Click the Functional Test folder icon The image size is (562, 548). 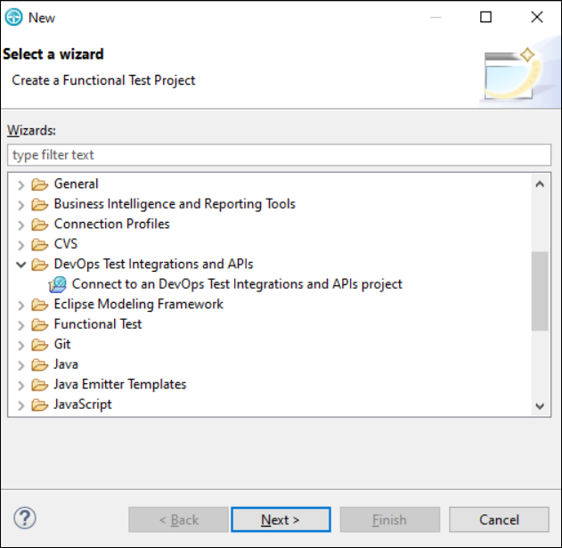[x=39, y=325]
